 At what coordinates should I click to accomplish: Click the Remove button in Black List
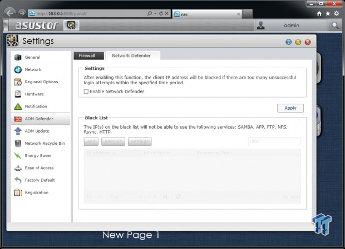point(113,141)
